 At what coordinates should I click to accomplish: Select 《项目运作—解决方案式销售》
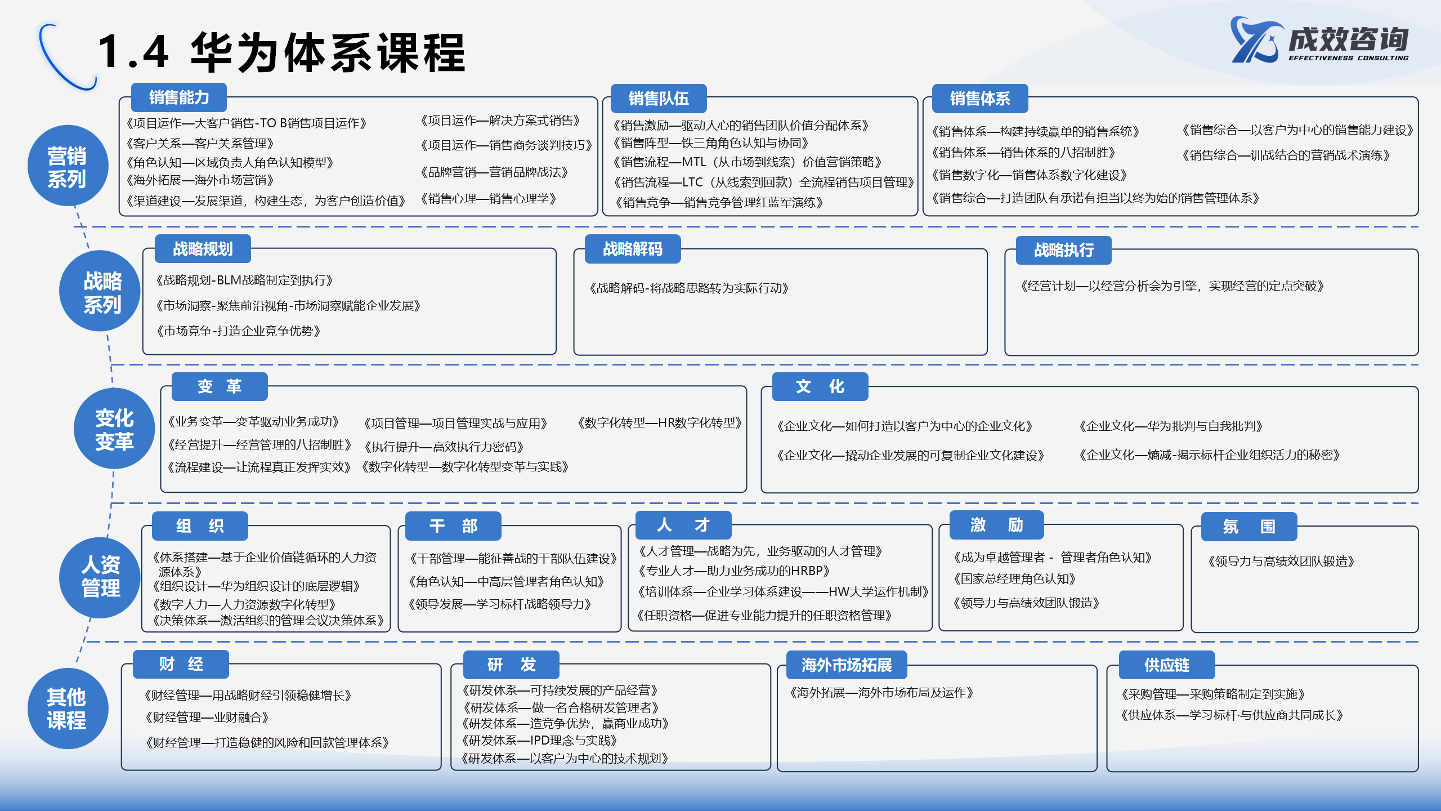[500, 121]
